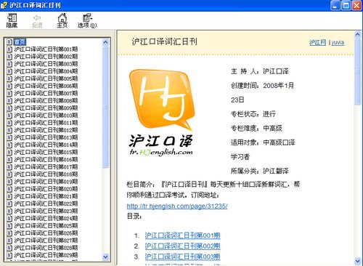The width and height of the screenshot is (363, 266).
Task: Click the contents tree scroll-up arrow
Action: 105,42
